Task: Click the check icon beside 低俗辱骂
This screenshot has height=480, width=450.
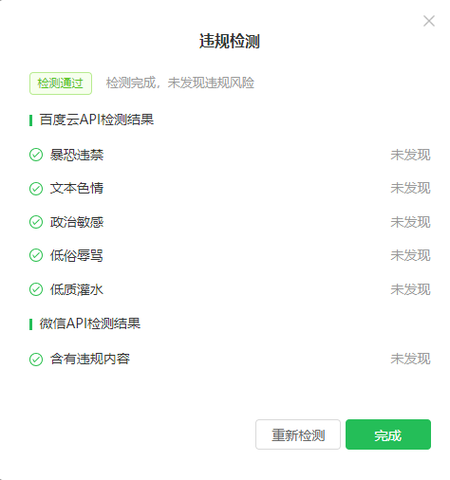Action: [x=36, y=255]
